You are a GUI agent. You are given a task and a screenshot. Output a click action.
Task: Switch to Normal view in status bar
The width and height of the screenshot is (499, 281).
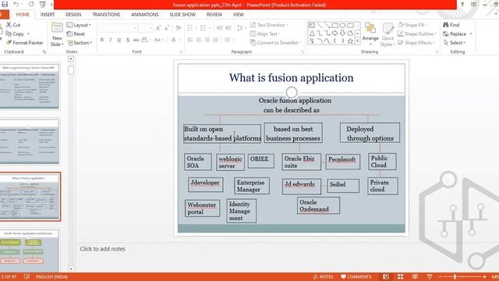(x=386, y=276)
